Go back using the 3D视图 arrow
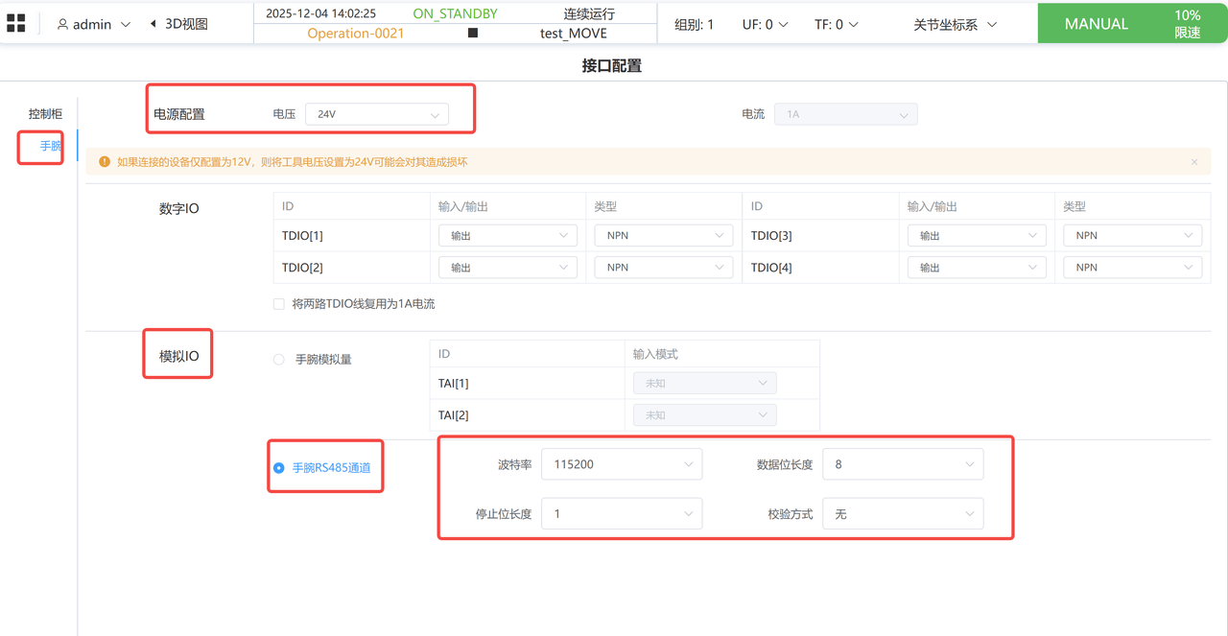This screenshot has height=636, width=1228. click(x=153, y=24)
